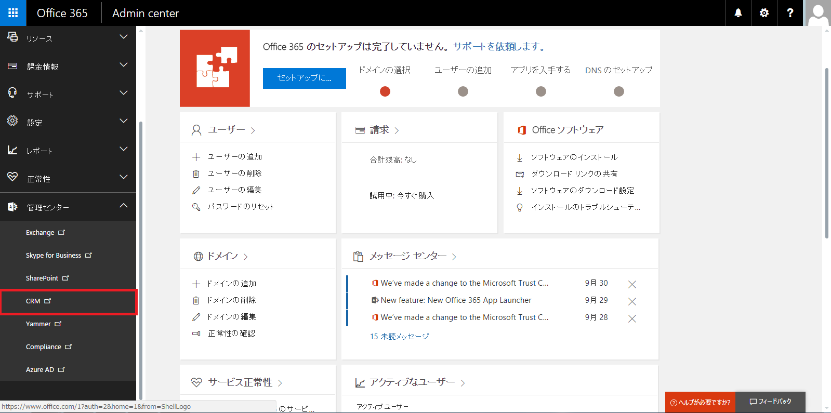Click the trash icon for ユーザーの削除
The width and height of the screenshot is (831, 413).
[196, 174]
